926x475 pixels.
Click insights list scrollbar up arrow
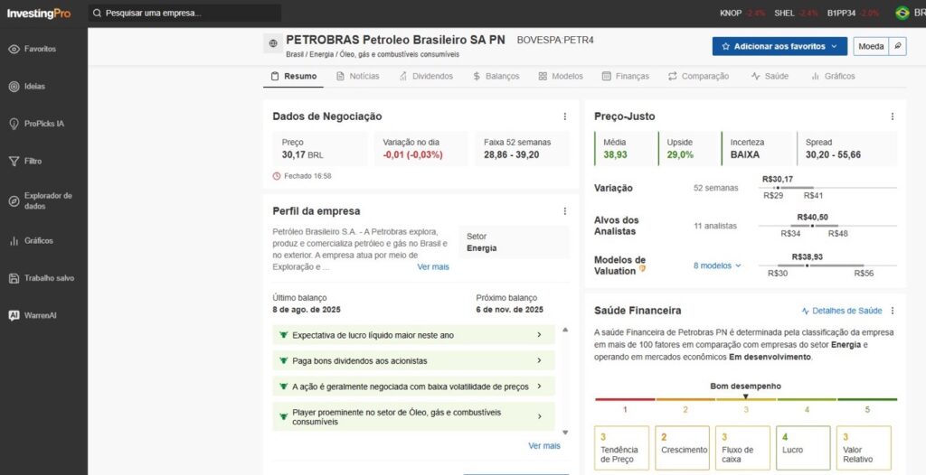point(565,330)
